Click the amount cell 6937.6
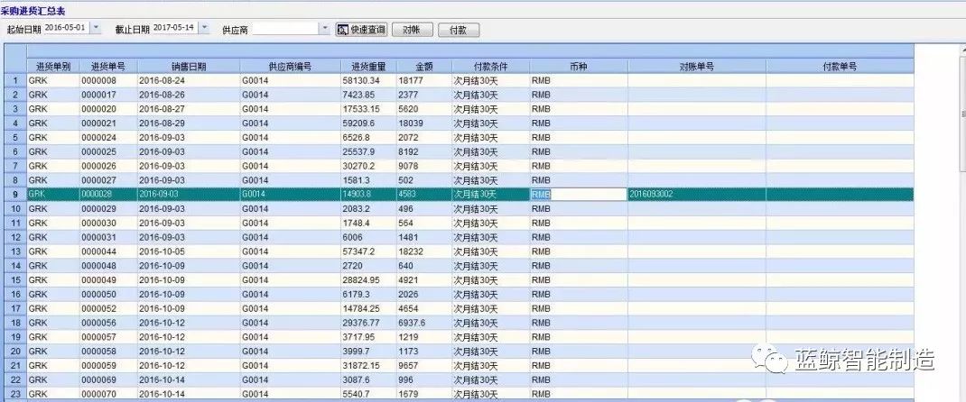The width and height of the screenshot is (966, 402). tap(423, 323)
